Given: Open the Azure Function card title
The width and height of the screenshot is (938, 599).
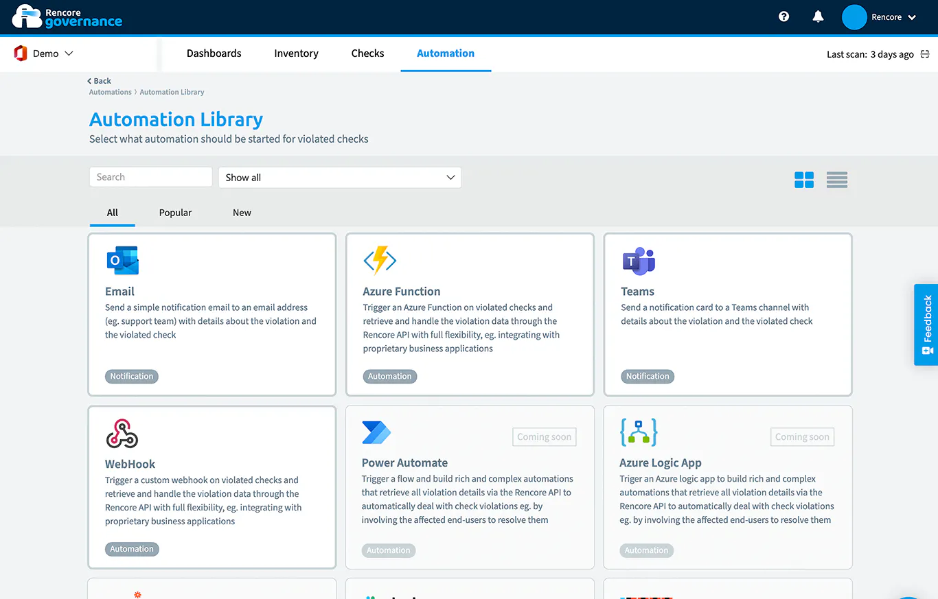Looking at the screenshot, I should pos(402,292).
